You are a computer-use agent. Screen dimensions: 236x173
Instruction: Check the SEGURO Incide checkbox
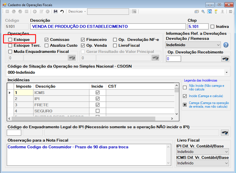(x=98, y=111)
